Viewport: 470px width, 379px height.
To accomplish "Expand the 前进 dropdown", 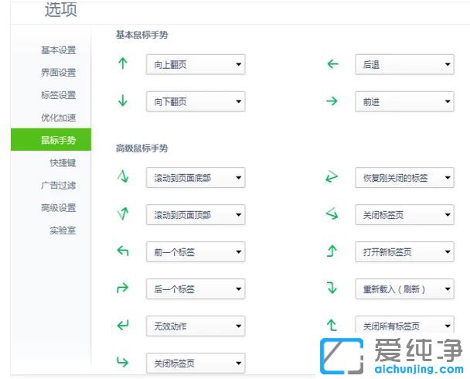I will (404, 101).
